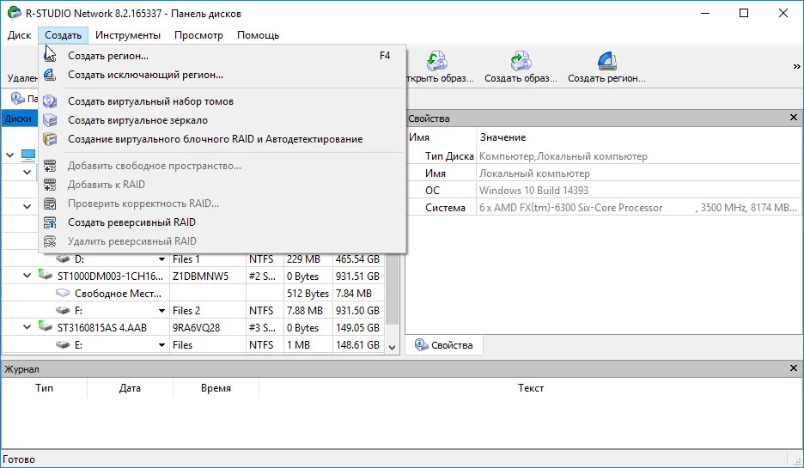The height and width of the screenshot is (468, 804).
Task: Click the Дата column header in Журнал
Action: click(130, 388)
